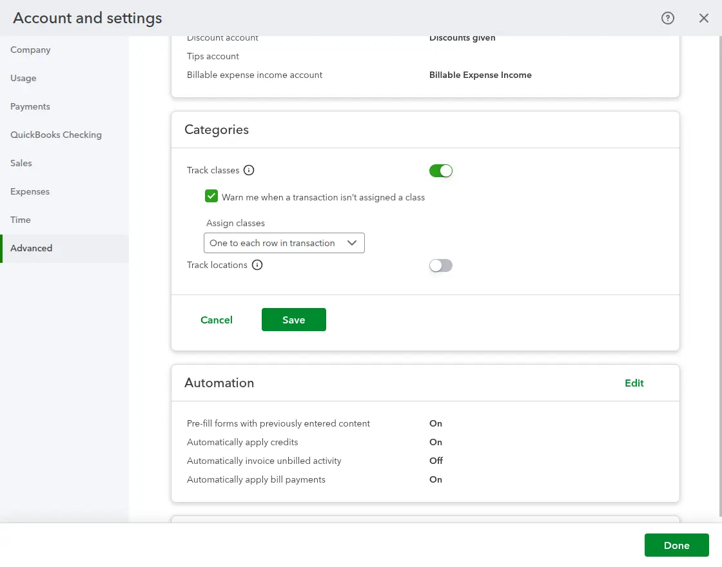This screenshot has height=567, width=722.
Task: Open the Time settings tab
Action: pyautogui.click(x=21, y=220)
